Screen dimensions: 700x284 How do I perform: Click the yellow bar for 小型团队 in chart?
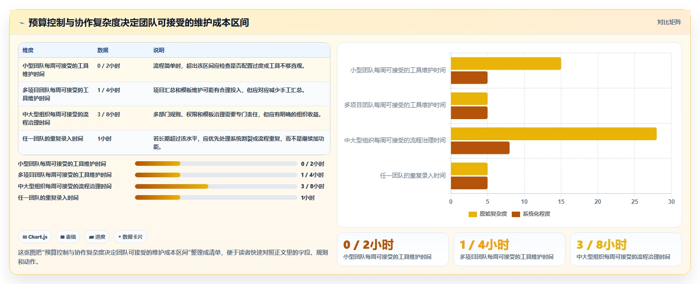506,64
